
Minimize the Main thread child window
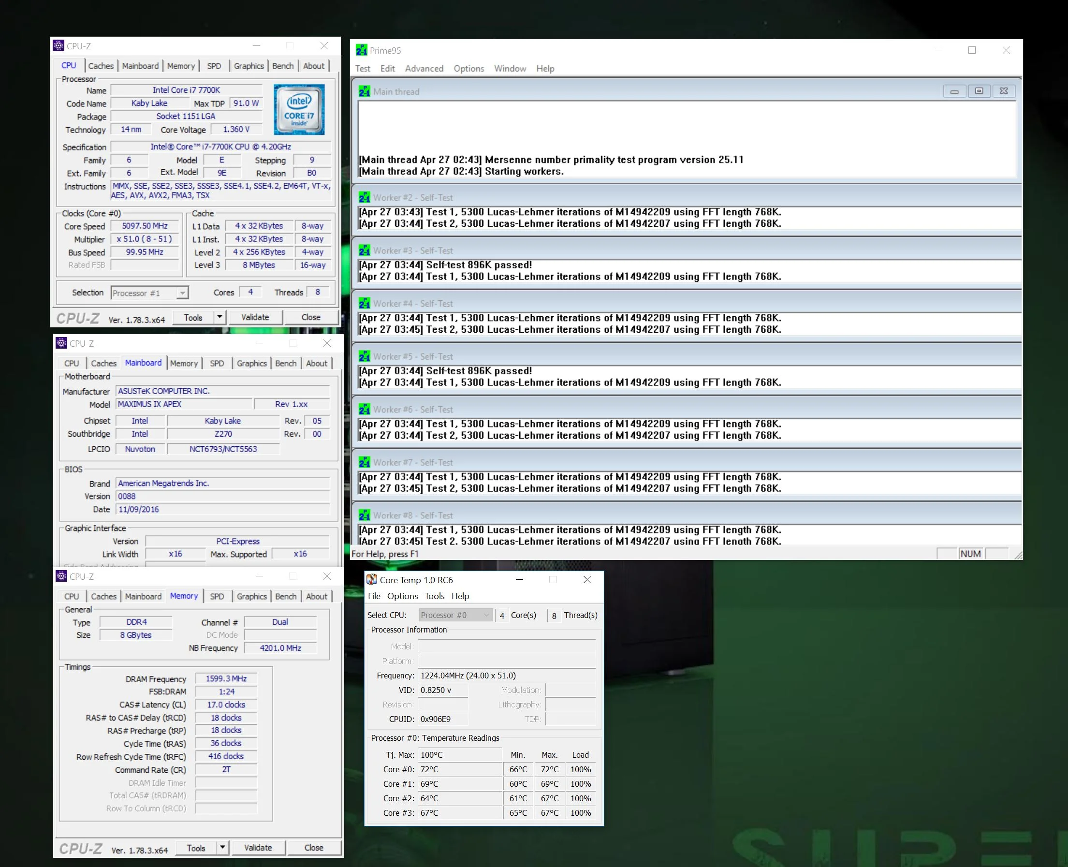pyautogui.click(x=954, y=91)
